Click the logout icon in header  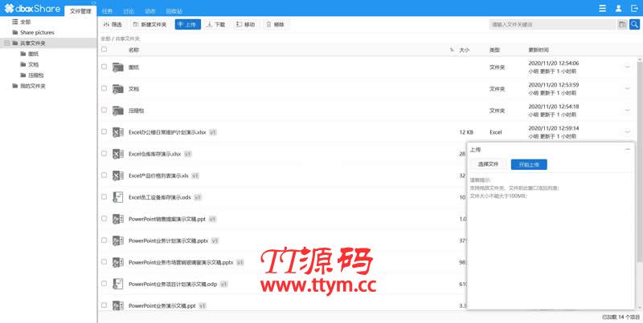click(634, 8)
